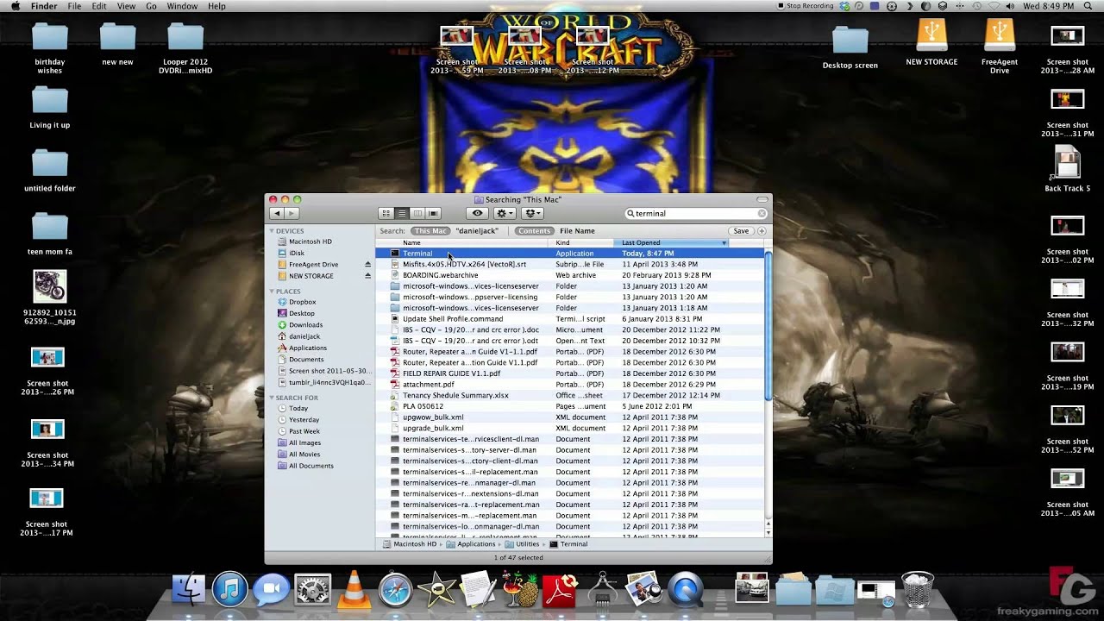The height and width of the screenshot is (621, 1104).
Task: Set search scope to "danieljack"
Action: tap(476, 231)
